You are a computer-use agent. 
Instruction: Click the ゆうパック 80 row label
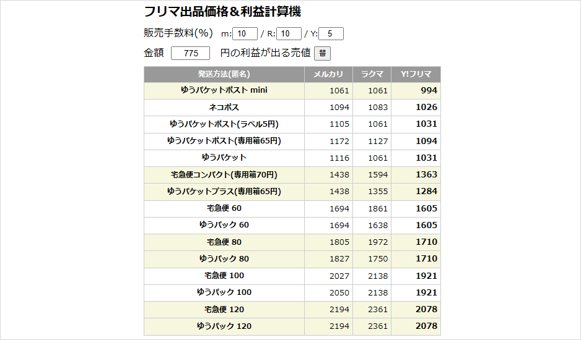(224, 258)
